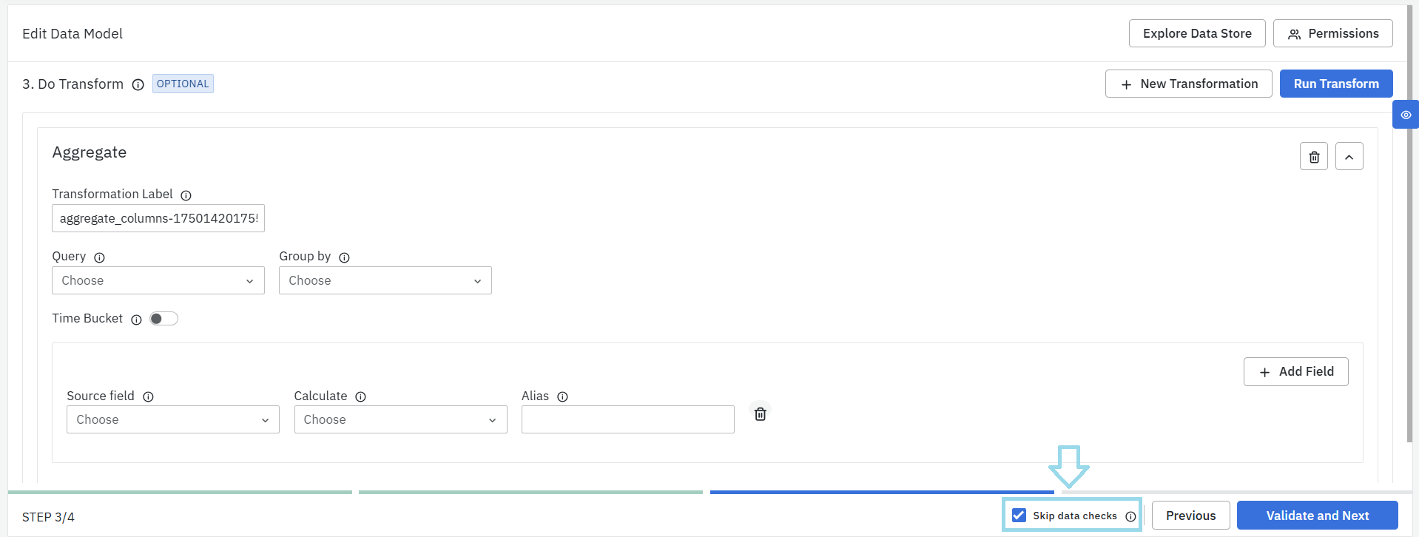This screenshot has height=537, width=1419.
Task: Click the blue eye preview icon
Action: click(x=1405, y=115)
